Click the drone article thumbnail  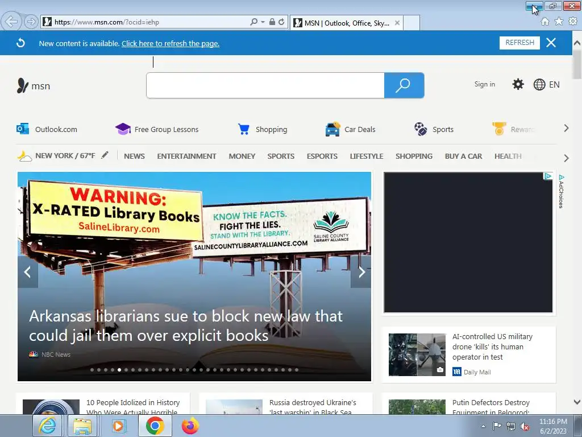click(x=417, y=354)
